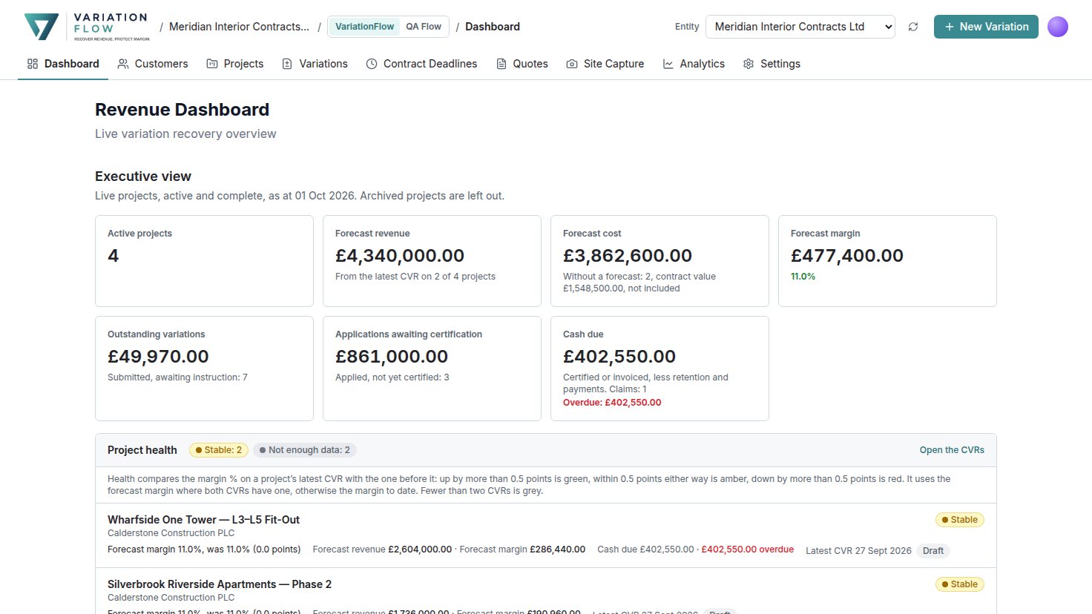Click the Quotes page icon
The width and height of the screenshot is (1092, 614).
(501, 64)
